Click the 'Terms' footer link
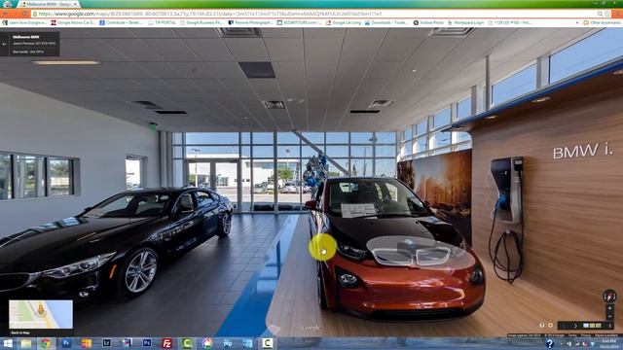Viewport: 623px width, 350px height. pos(572,335)
